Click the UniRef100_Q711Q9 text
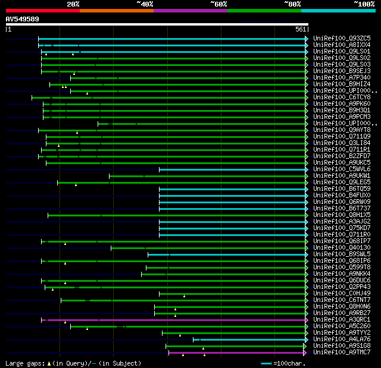The width and height of the screenshot is (381, 368). point(342,137)
